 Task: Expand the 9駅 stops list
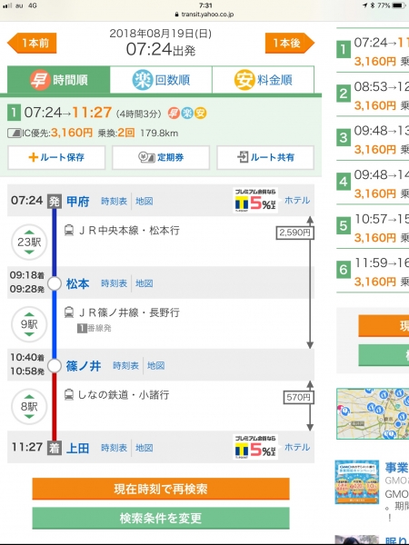[29, 324]
